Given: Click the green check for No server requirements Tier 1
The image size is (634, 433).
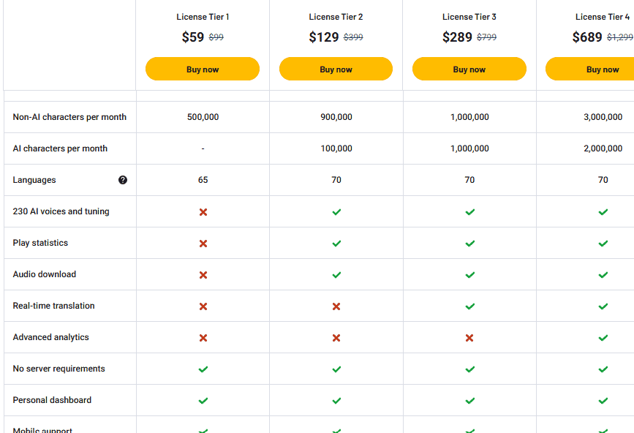Looking at the screenshot, I should [x=203, y=369].
